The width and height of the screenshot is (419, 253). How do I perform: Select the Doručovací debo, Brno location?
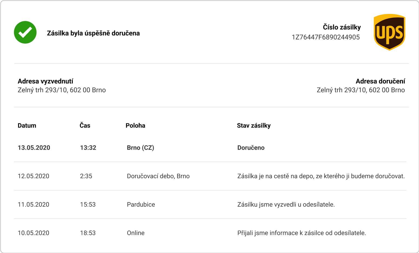click(x=158, y=176)
